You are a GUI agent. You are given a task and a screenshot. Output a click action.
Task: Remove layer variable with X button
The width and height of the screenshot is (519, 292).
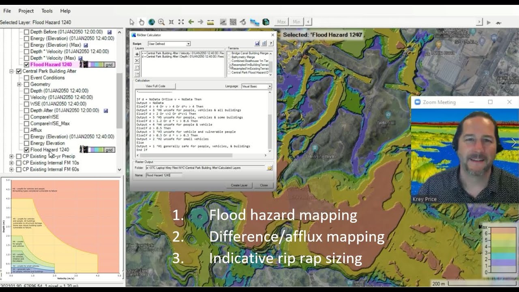tap(137, 60)
